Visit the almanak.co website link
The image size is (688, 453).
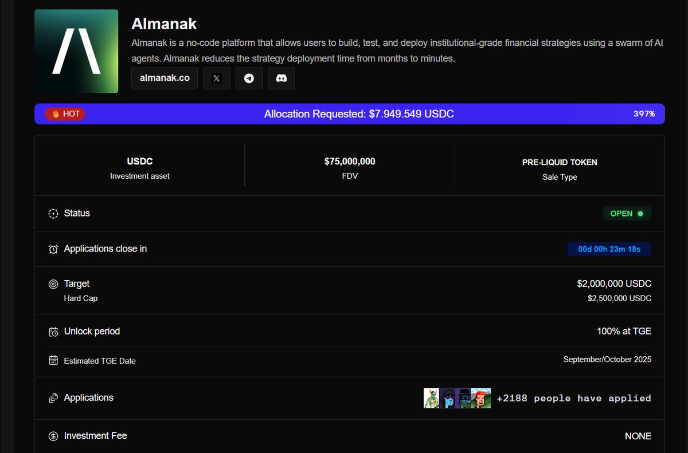point(165,78)
